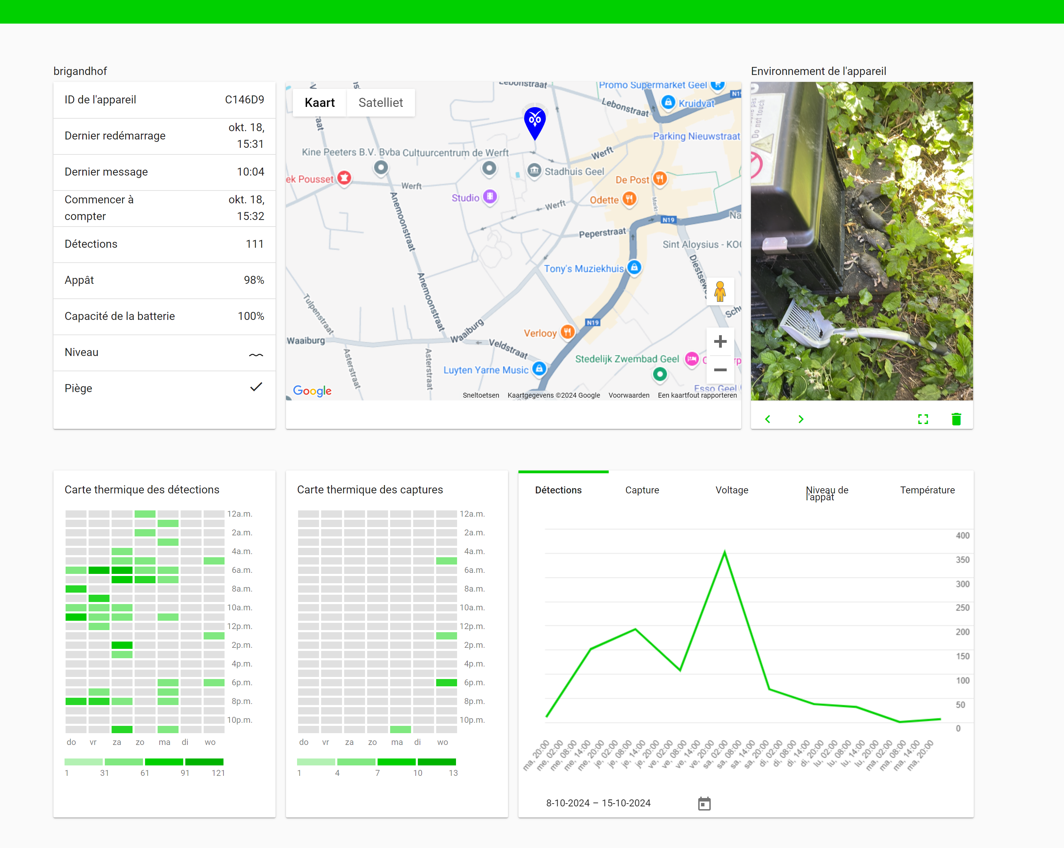Image resolution: width=1064 pixels, height=848 pixels.
Task: Click the brigandhof device name heading
Action: point(80,71)
